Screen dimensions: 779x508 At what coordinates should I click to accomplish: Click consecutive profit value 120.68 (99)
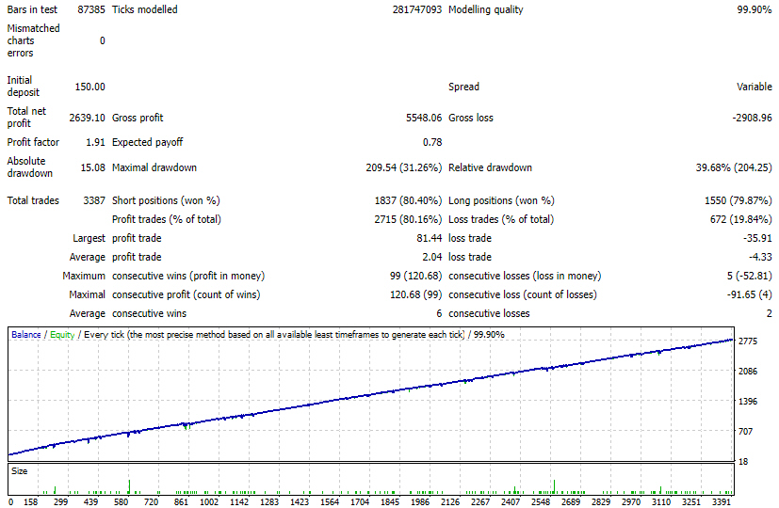[415, 294]
